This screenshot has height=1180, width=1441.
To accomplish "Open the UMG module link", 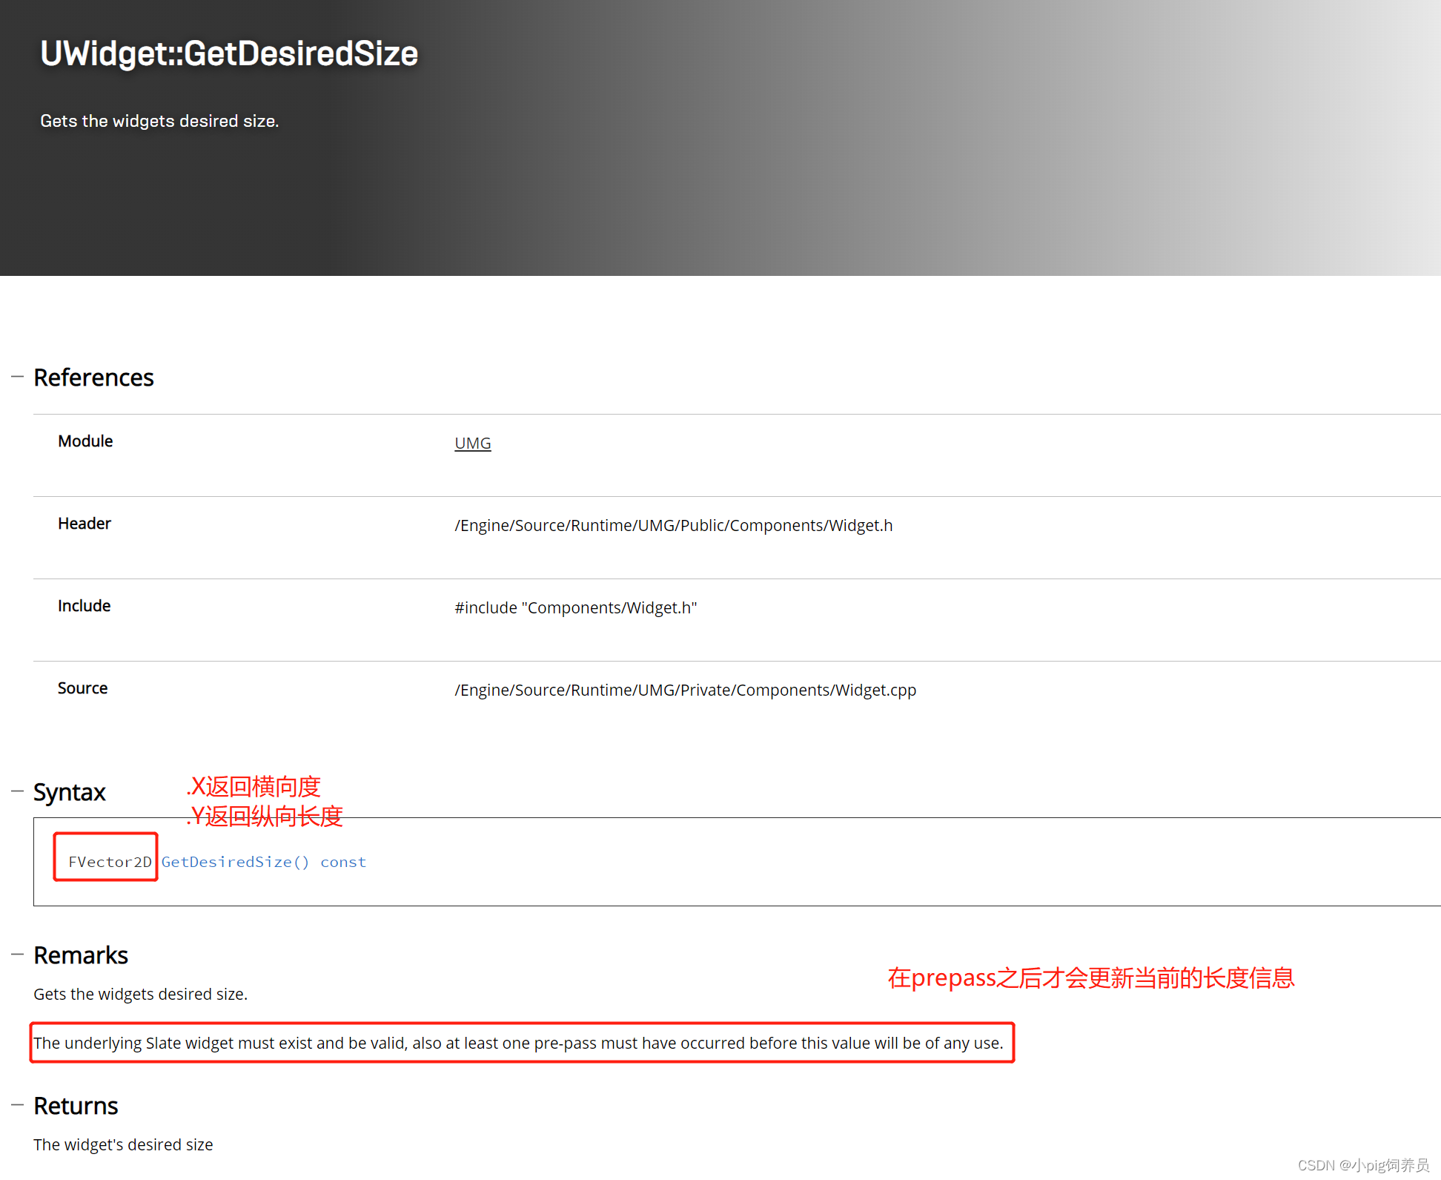I will click(x=473, y=443).
